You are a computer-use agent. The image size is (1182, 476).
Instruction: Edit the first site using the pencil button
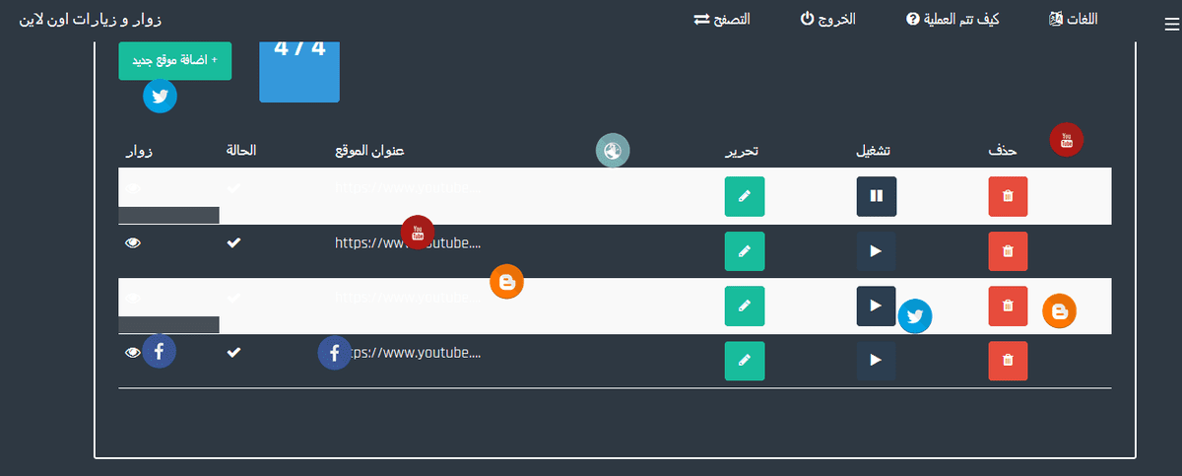click(744, 195)
